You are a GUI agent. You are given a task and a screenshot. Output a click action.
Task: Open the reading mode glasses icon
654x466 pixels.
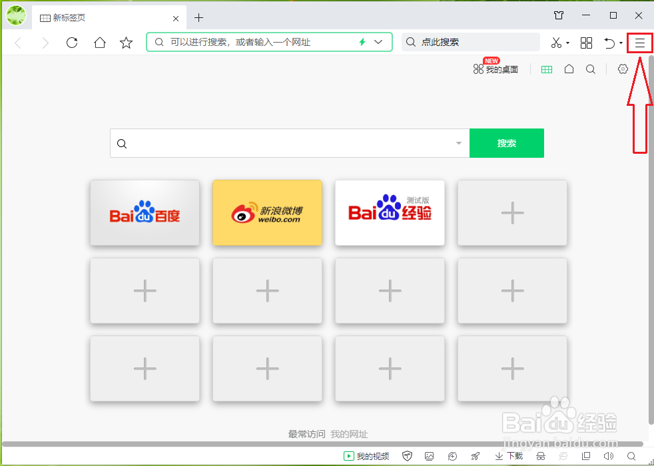coord(540,456)
